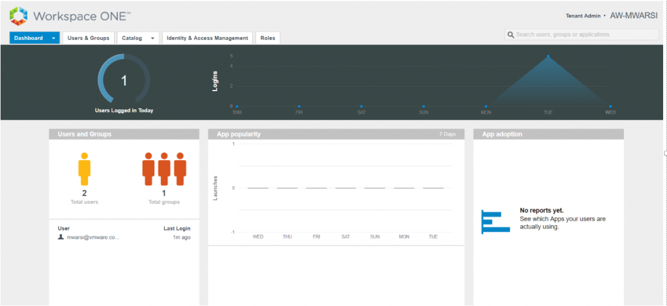
Task: Open the Dashboard tab
Action: (x=29, y=38)
